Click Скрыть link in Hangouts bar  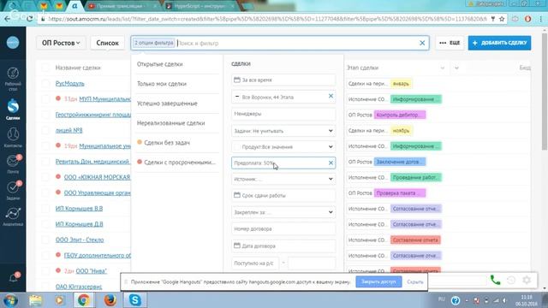[x=414, y=281]
